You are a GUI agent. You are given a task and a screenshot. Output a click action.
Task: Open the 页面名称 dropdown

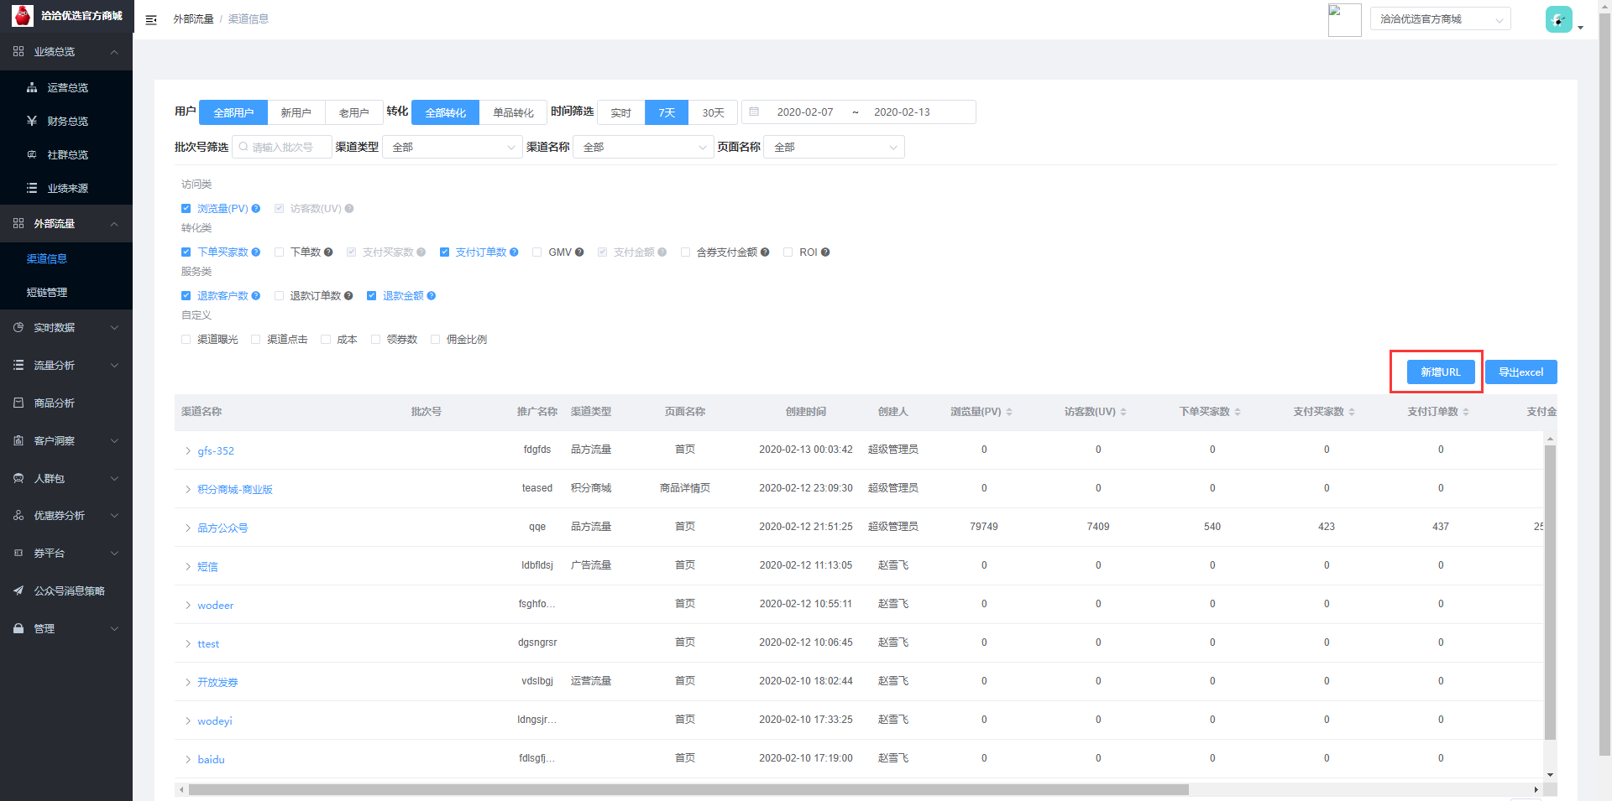click(834, 148)
